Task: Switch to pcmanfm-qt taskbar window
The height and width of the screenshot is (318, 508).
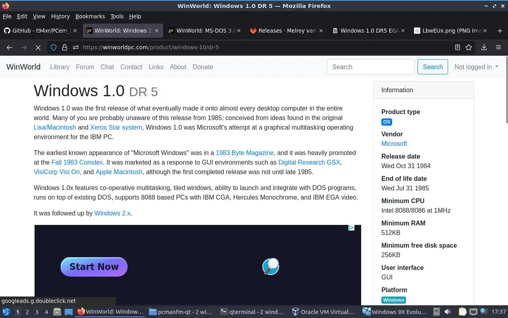Action: (x=181, y=312)
